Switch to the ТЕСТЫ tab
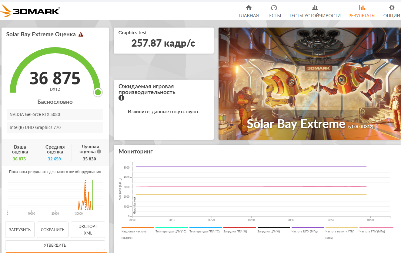The height and width of the screenshot is (253, 401). [x=274, y=12]
